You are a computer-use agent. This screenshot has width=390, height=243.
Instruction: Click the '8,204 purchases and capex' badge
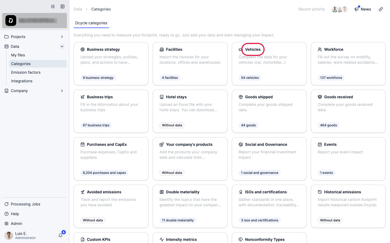(104, 173)
